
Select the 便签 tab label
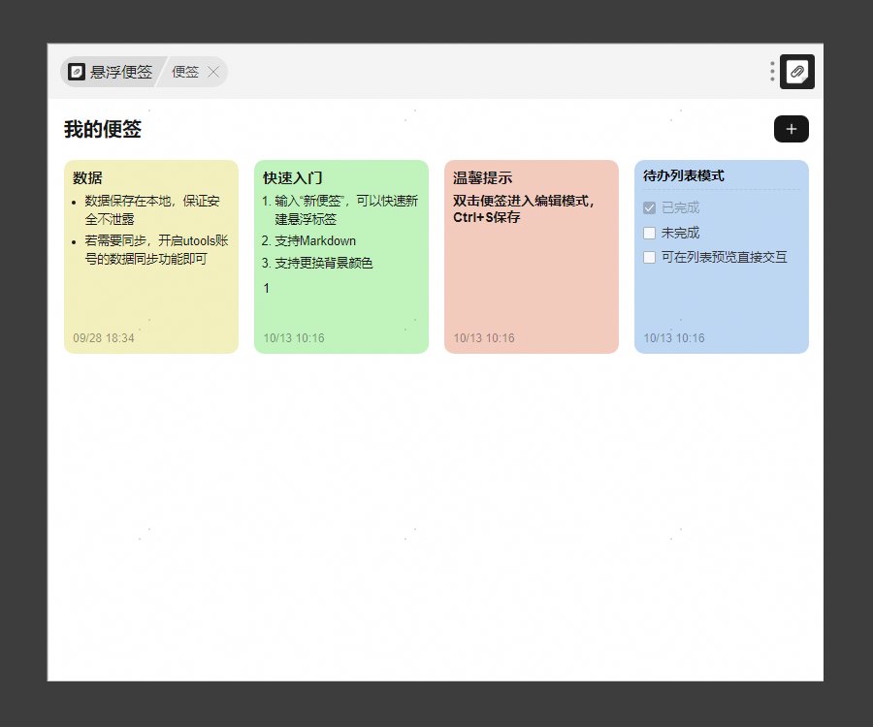[x=185, y=72]
